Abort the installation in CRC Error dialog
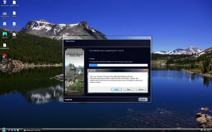This screenshot has width=212, height=132. point(116,89)
